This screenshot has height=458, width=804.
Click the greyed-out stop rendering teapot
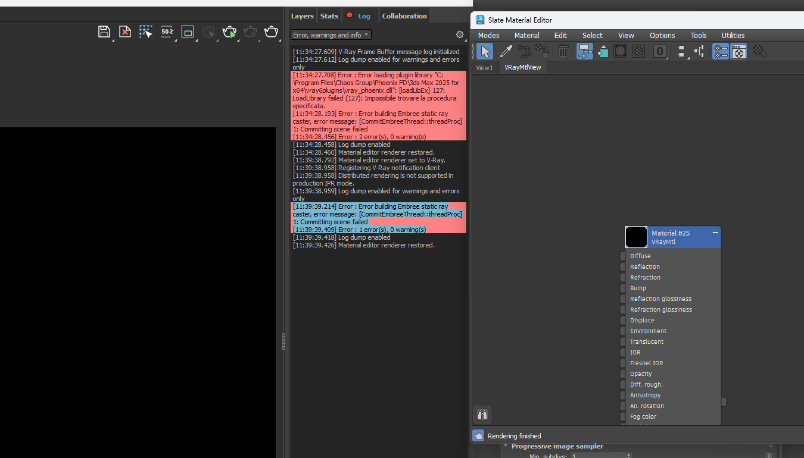[x=250, y=32]
